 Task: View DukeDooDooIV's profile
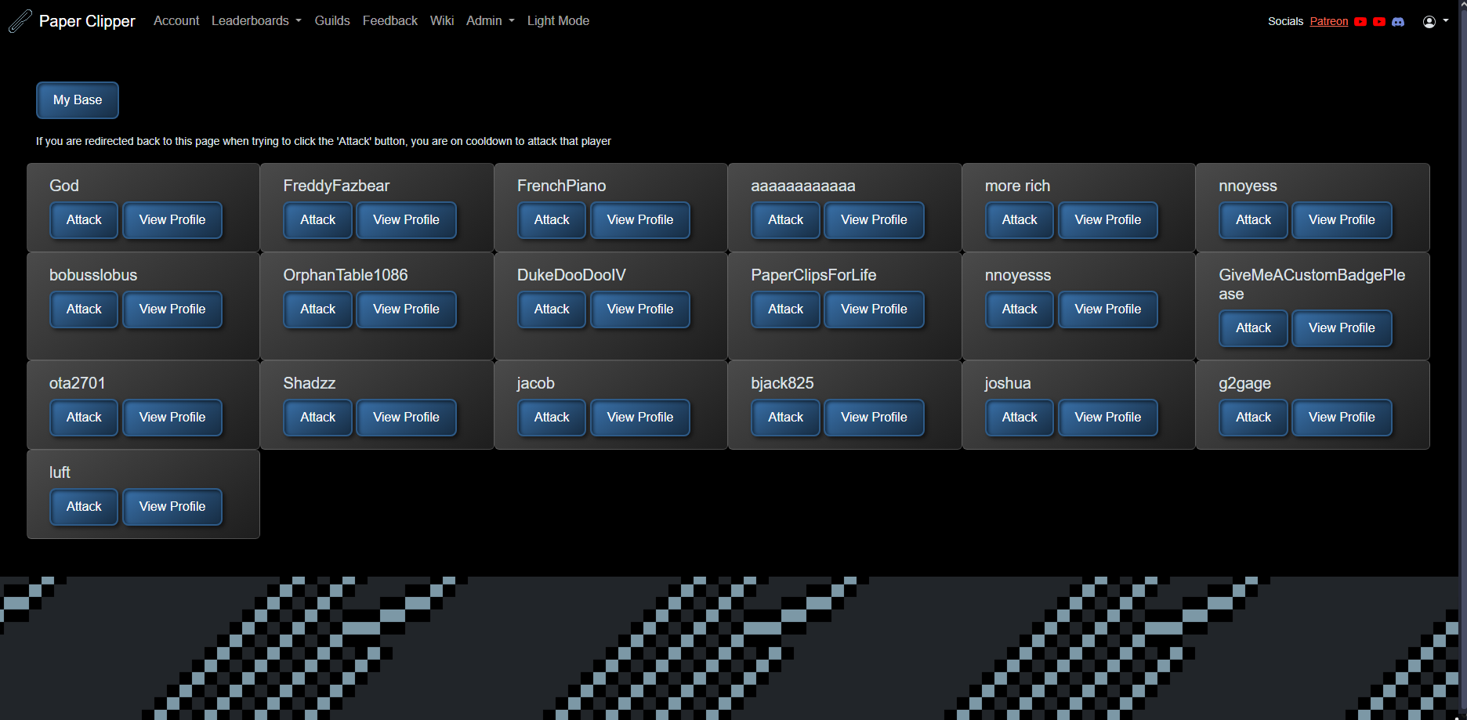click(x=640, y=309)
